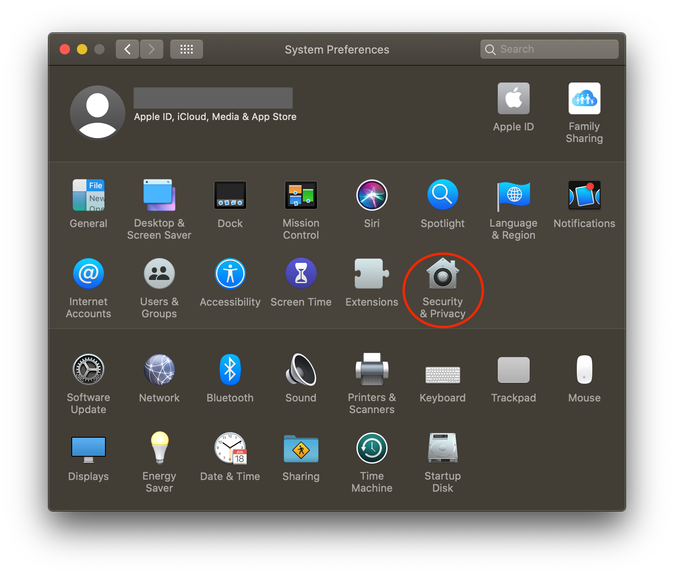Show all preferences with the grid button
Image resolution: width=674 pixels, height=575 pixels.
tap(187, 49)
